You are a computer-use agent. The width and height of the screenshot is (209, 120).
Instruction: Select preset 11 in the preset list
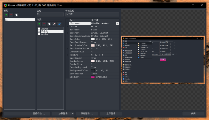[x=20, y=20]
